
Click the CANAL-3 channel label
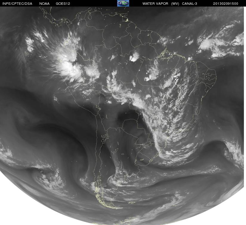190,4
